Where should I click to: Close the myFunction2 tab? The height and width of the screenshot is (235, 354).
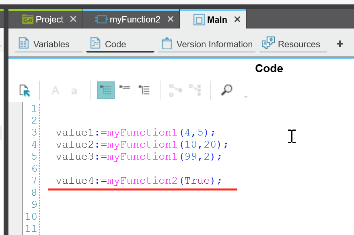(171, 19)
